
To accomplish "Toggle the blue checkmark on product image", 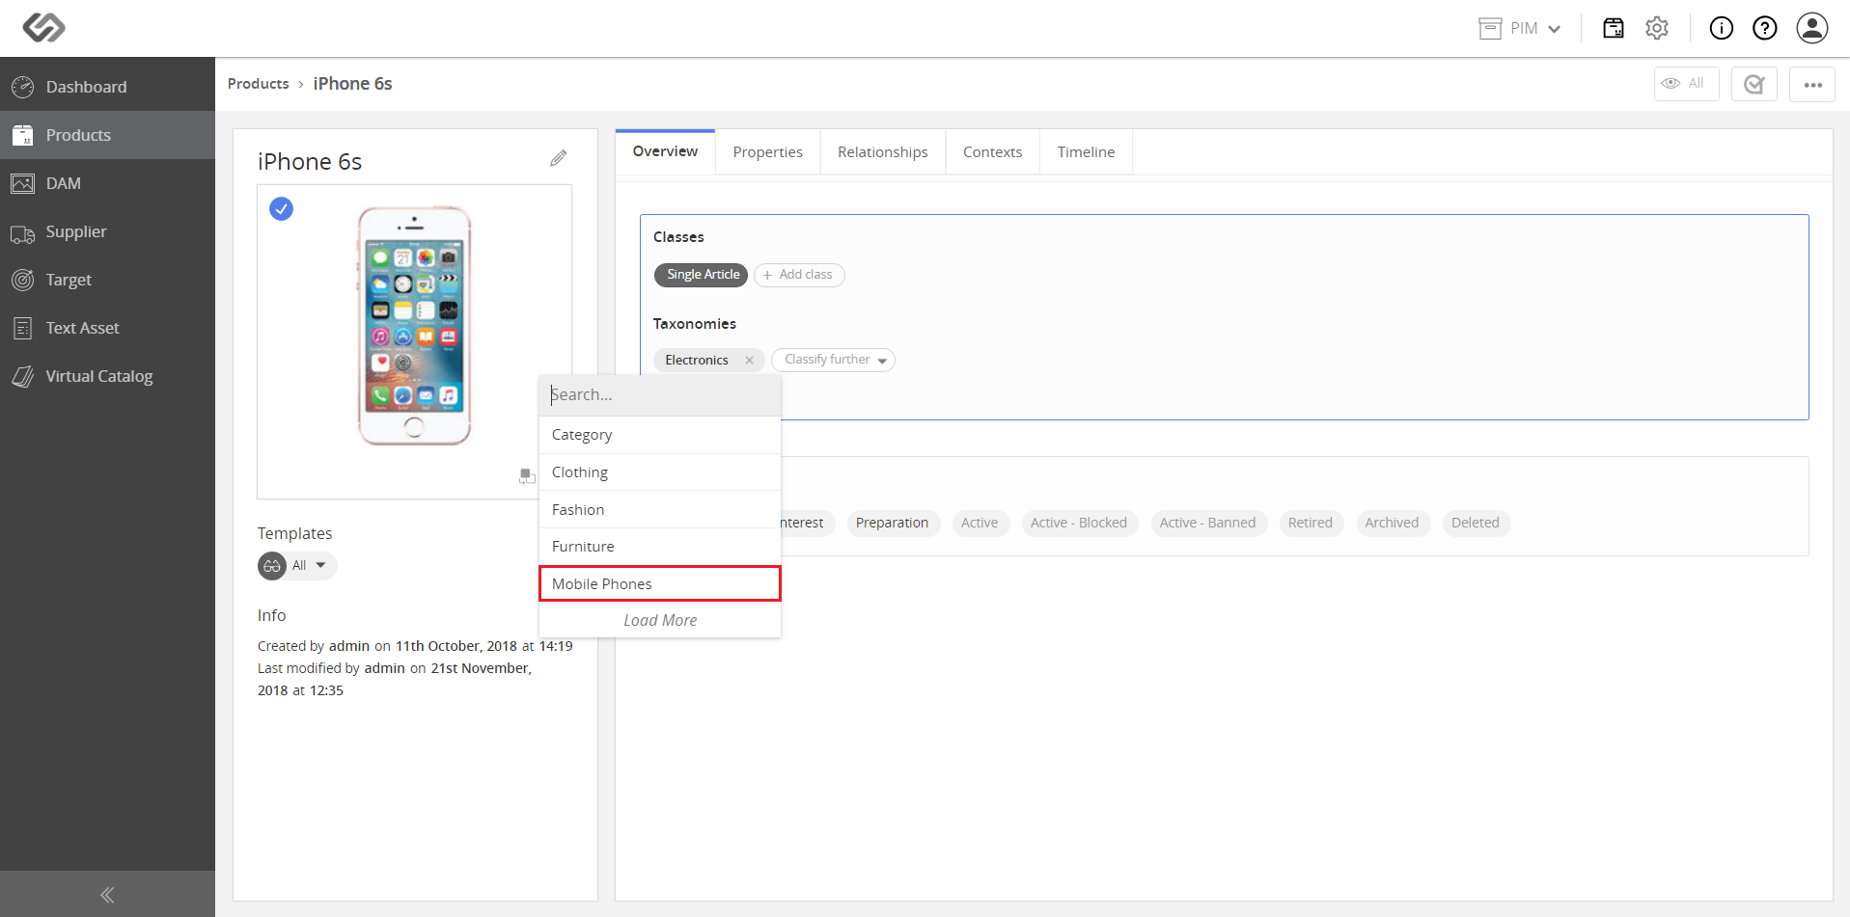I will coord(281,208).
